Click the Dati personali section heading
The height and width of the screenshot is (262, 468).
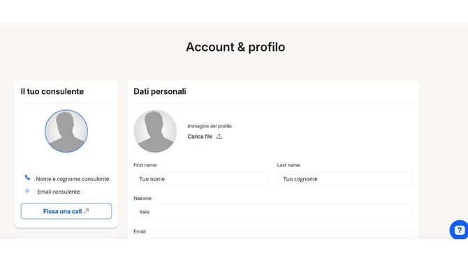160,91
